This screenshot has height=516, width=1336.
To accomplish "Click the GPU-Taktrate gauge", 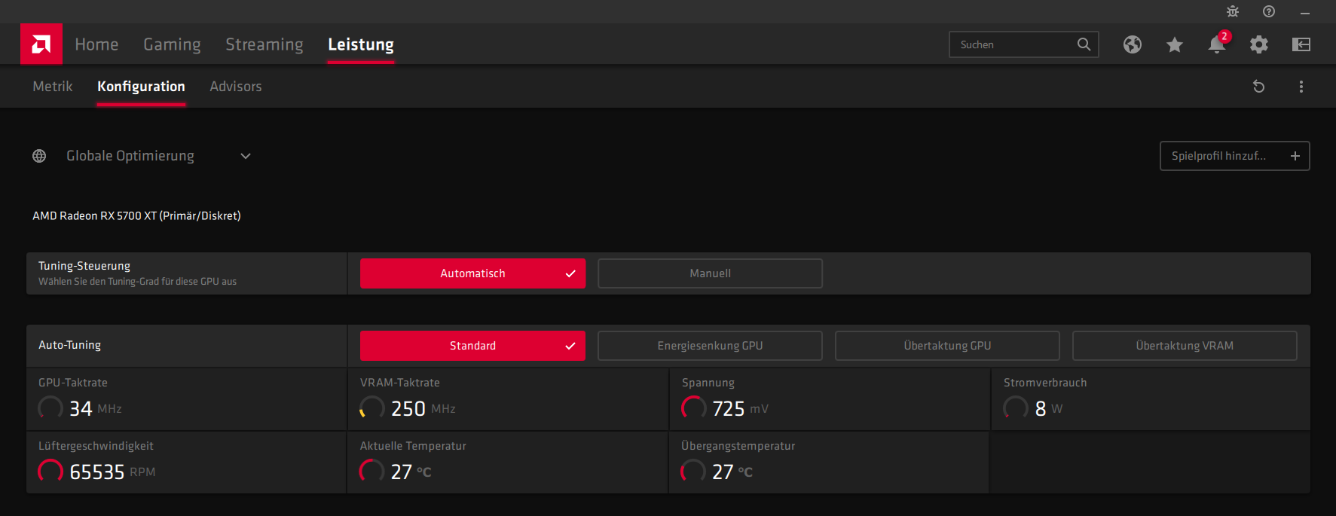I will pyautogui.click(x=50, y=408).
